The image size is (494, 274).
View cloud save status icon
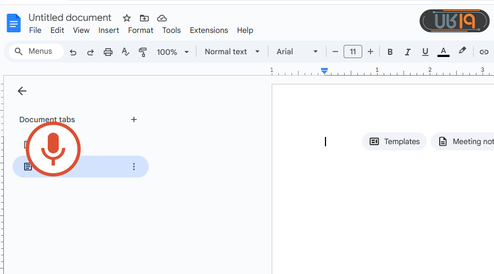coord(162,18)
